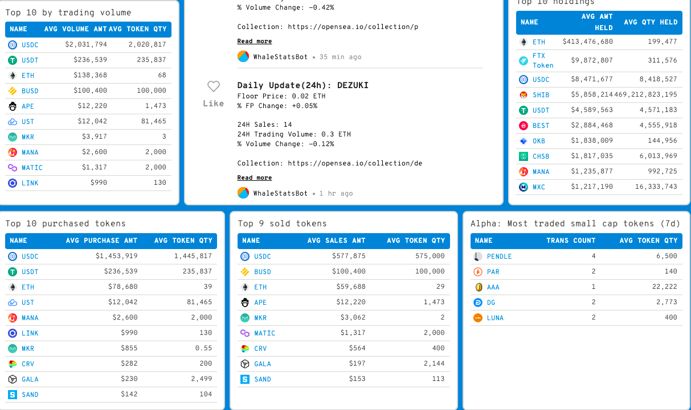The width and height of the screenshot is (691, 410).
Task: Click the CRV icon in purchased tokens table
Action: click(13, 364)
